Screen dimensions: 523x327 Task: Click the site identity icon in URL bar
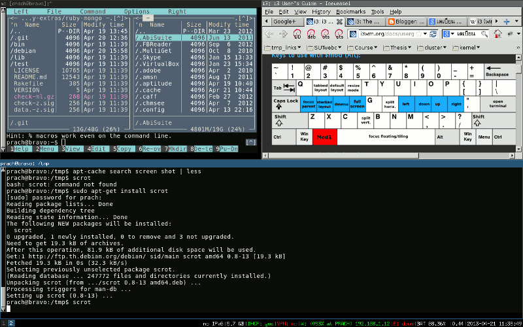point(353,34)
